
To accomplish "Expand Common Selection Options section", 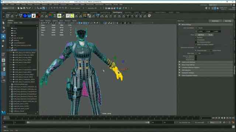I will click(205, 67).
